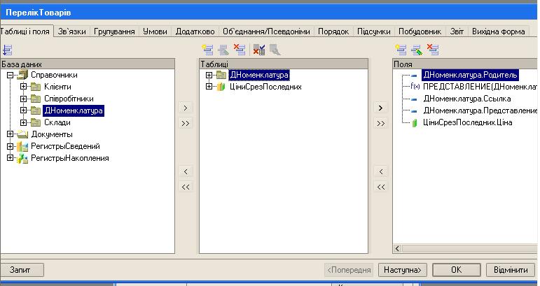Select Співробітники in the database tree
540x286 pixels.
click(69, 99)
